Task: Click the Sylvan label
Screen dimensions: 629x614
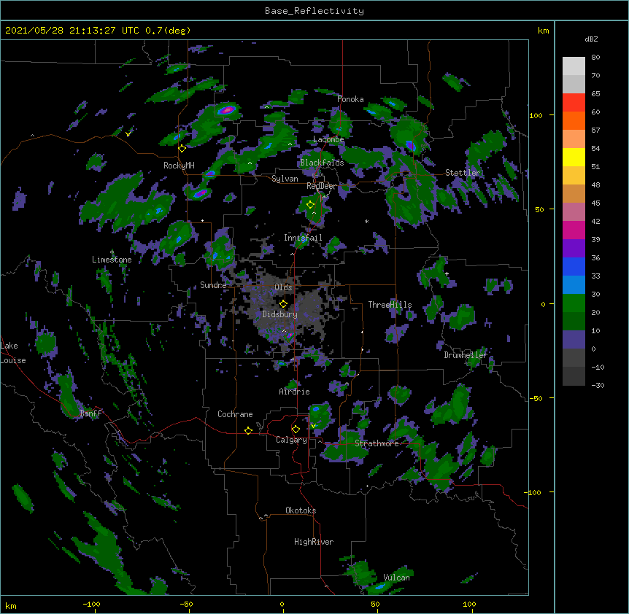Action: click(285, 179)
